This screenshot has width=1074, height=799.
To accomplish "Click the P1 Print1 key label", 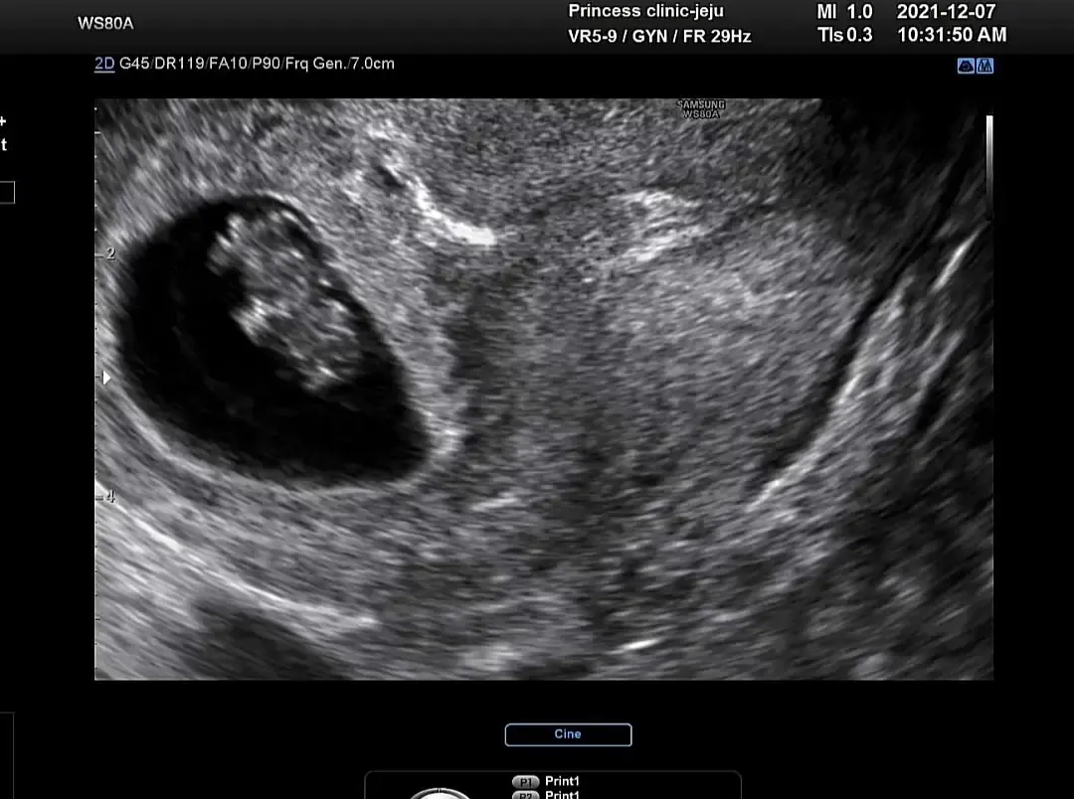I will coord(546,781).
